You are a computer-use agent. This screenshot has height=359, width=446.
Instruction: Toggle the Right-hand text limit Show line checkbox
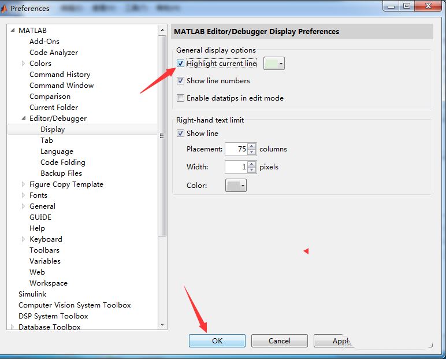(x=180, y=133)
